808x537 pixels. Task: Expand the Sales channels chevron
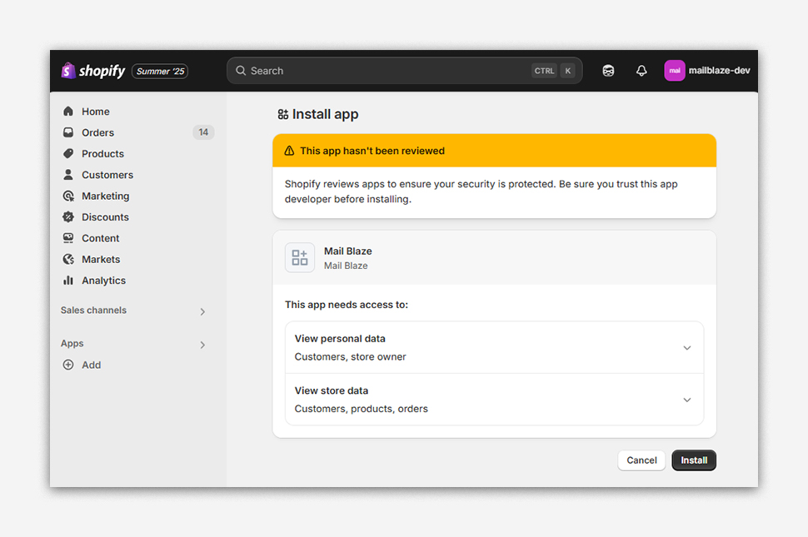202,311
